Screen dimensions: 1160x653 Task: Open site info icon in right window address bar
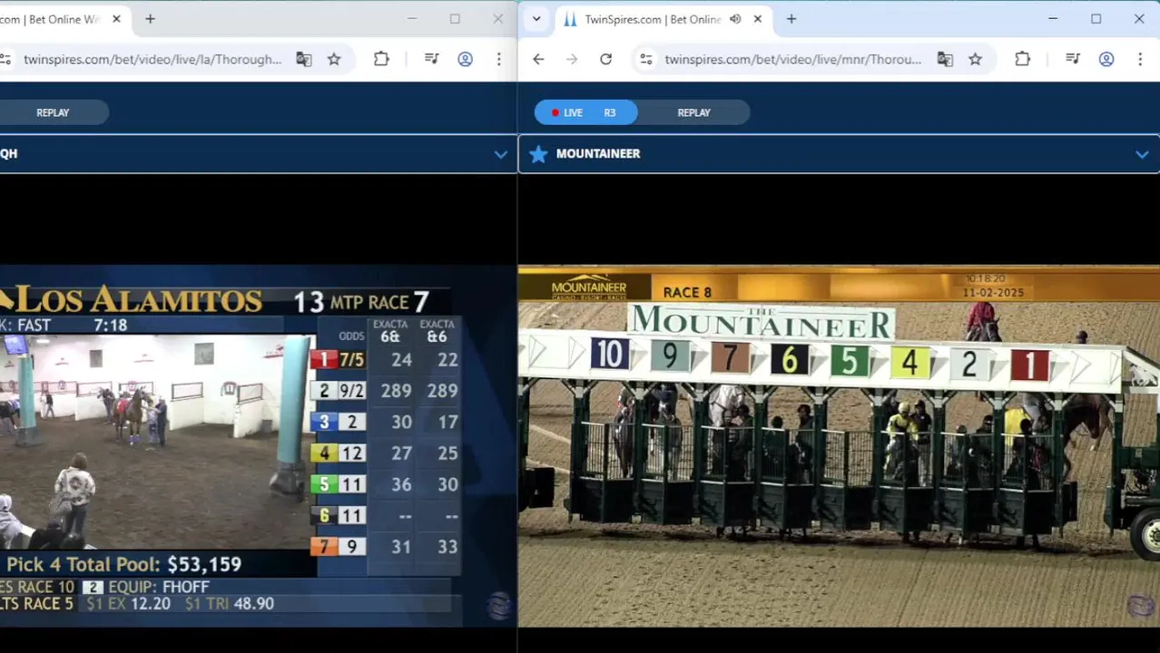click(645, 59)
